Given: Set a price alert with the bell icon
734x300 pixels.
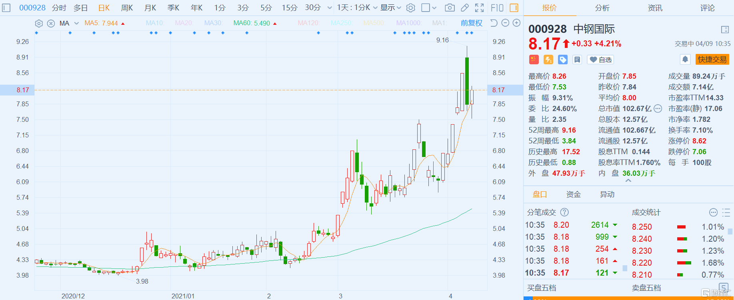Looking at the screenshot, I should (x=685, y=60).
